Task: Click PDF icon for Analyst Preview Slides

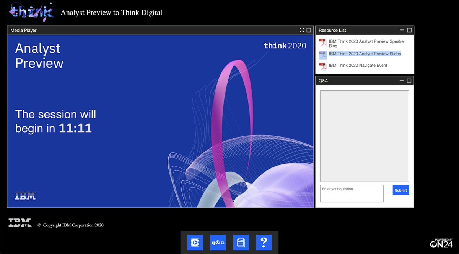Action: 323,55
